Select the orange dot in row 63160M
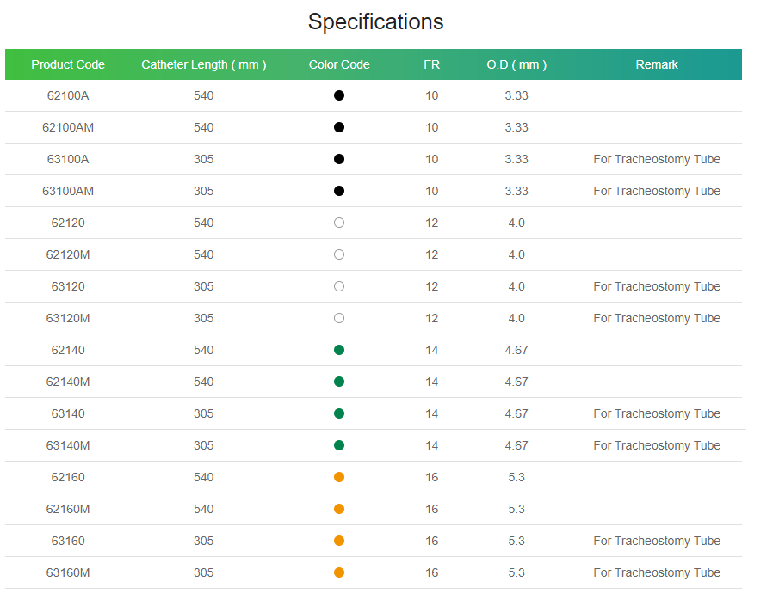The height and width of the screenshot is (612, 773). click(x=338, y=572)
